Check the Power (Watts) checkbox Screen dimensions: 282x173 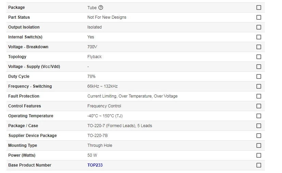click(259, 155)
